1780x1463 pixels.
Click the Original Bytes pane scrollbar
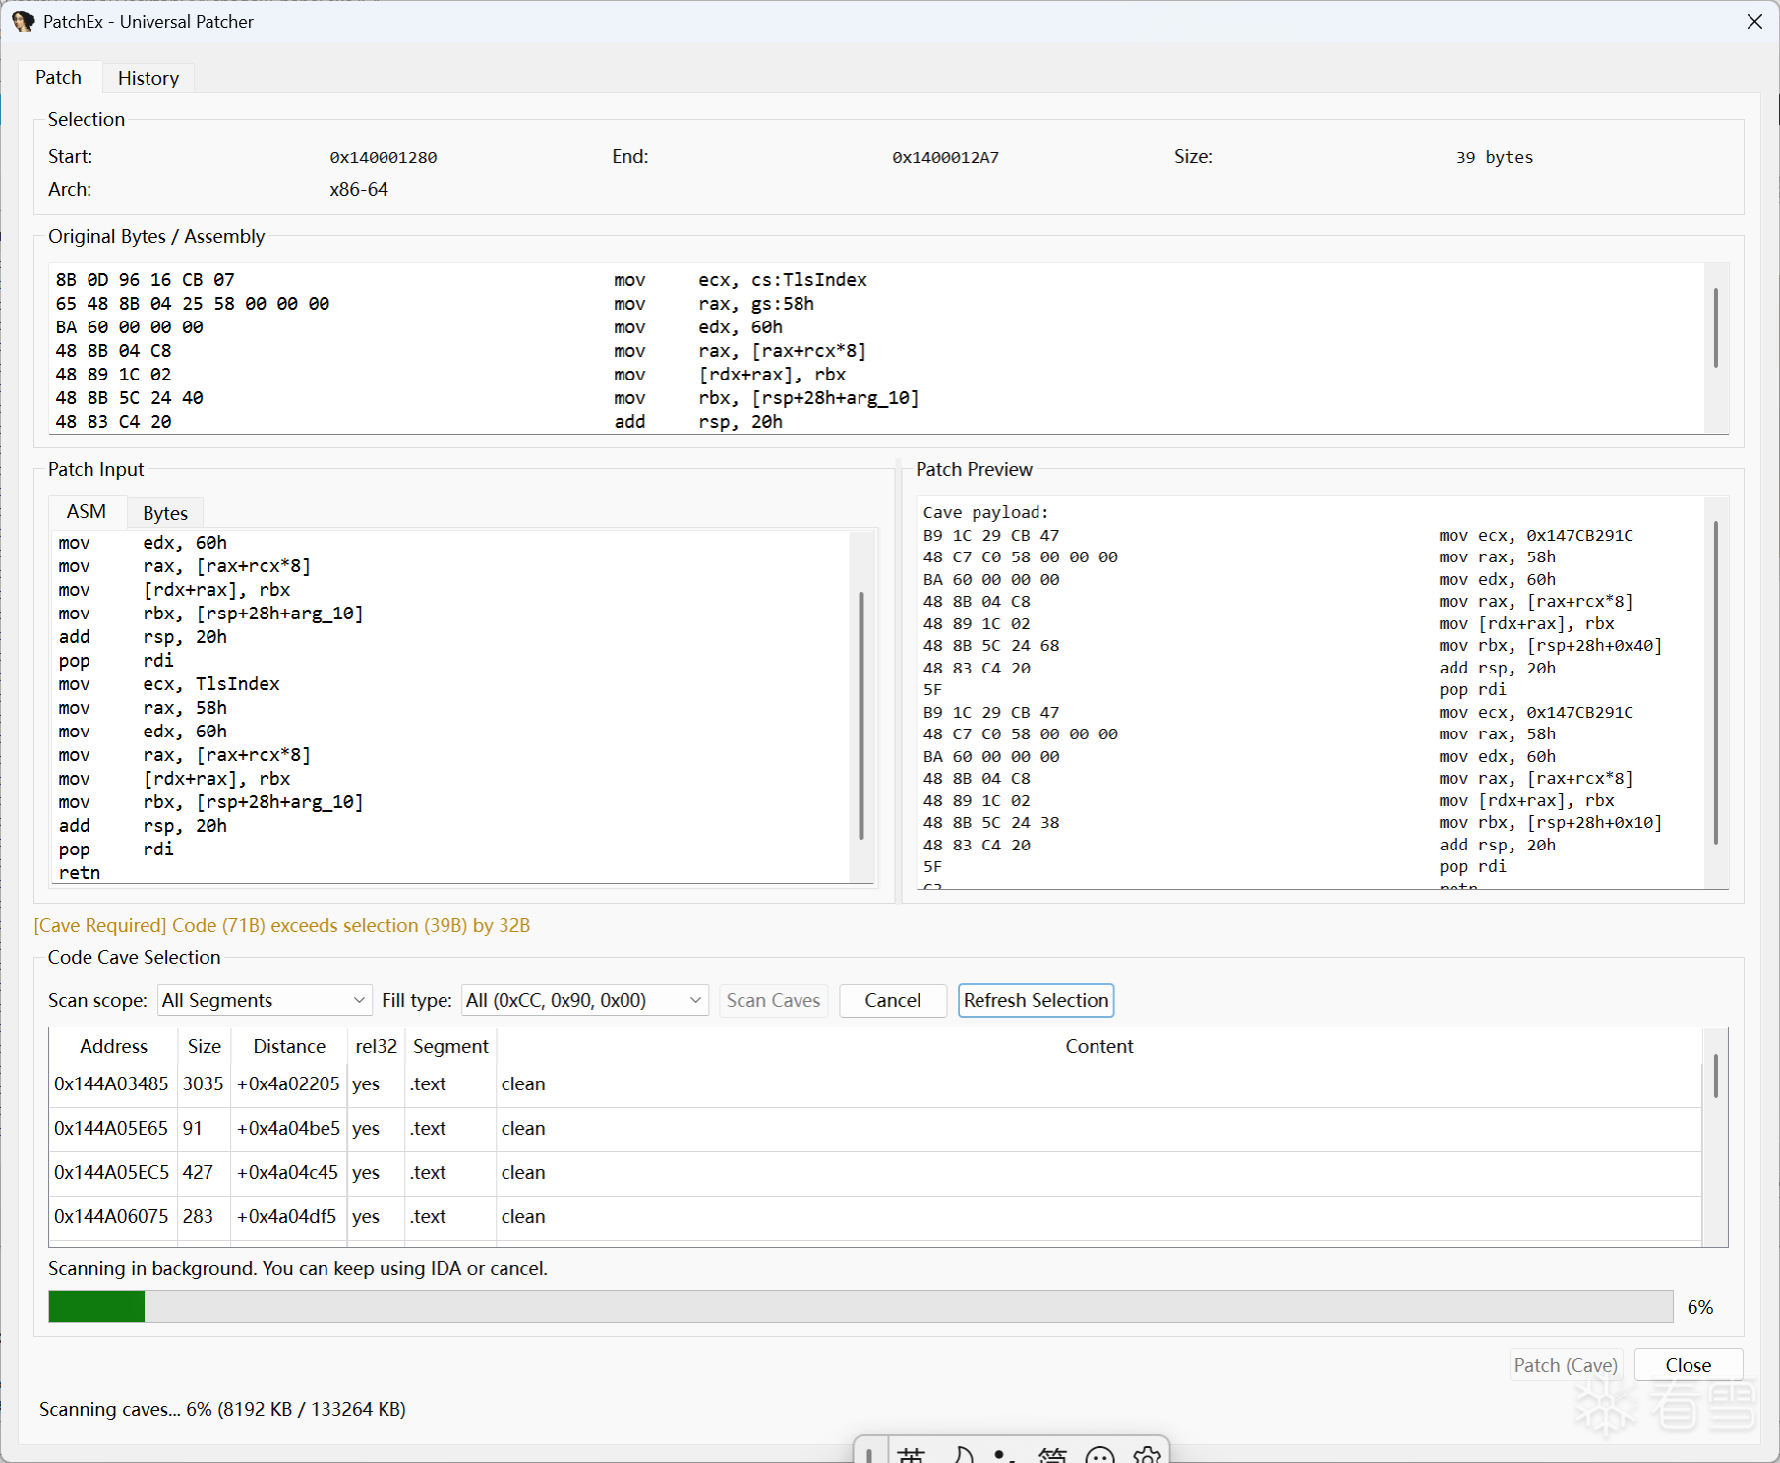tap(1716, 328)
